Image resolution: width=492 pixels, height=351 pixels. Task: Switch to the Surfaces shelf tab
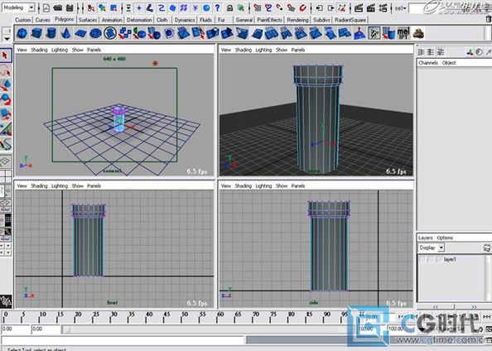tap(88, 20)
